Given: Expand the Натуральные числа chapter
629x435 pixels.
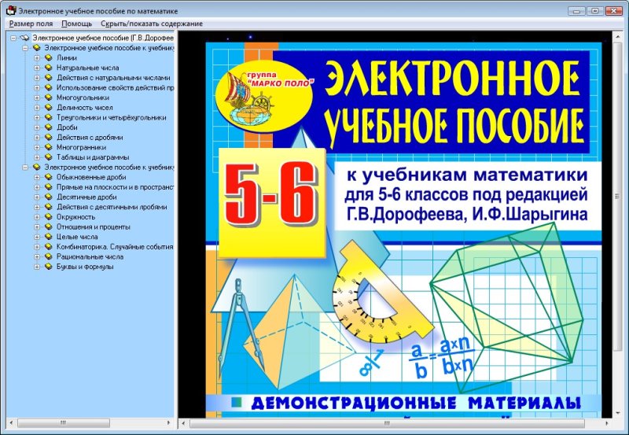Looking at the screenshot, I should click(37, 68).
